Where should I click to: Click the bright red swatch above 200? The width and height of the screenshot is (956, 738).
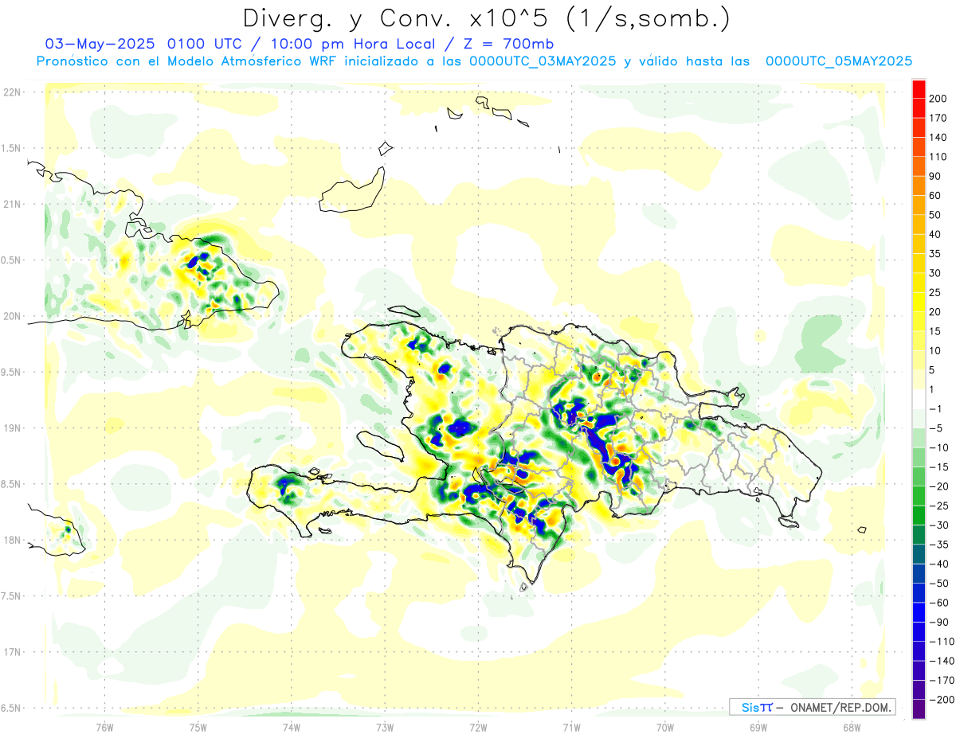(919, 88)
